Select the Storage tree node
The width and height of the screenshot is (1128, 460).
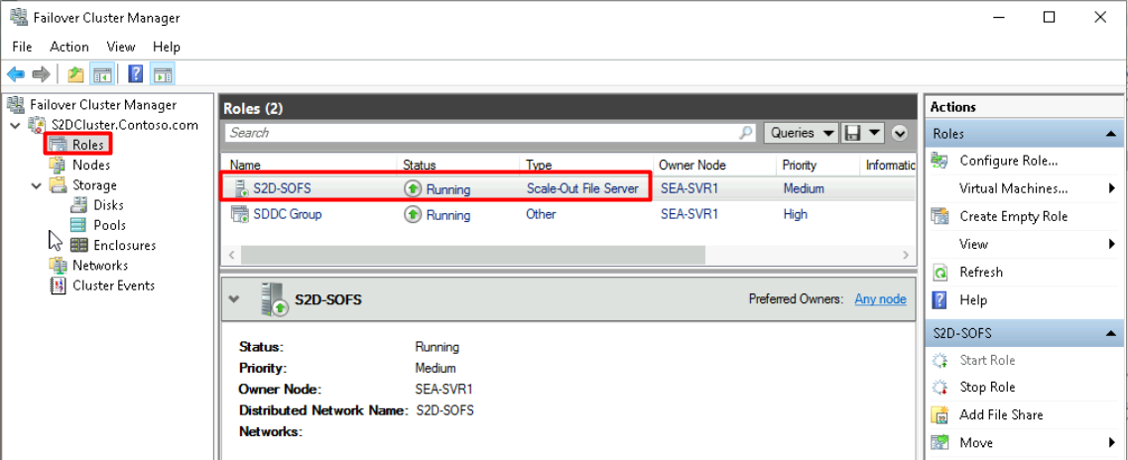click(x=94, y=184)
